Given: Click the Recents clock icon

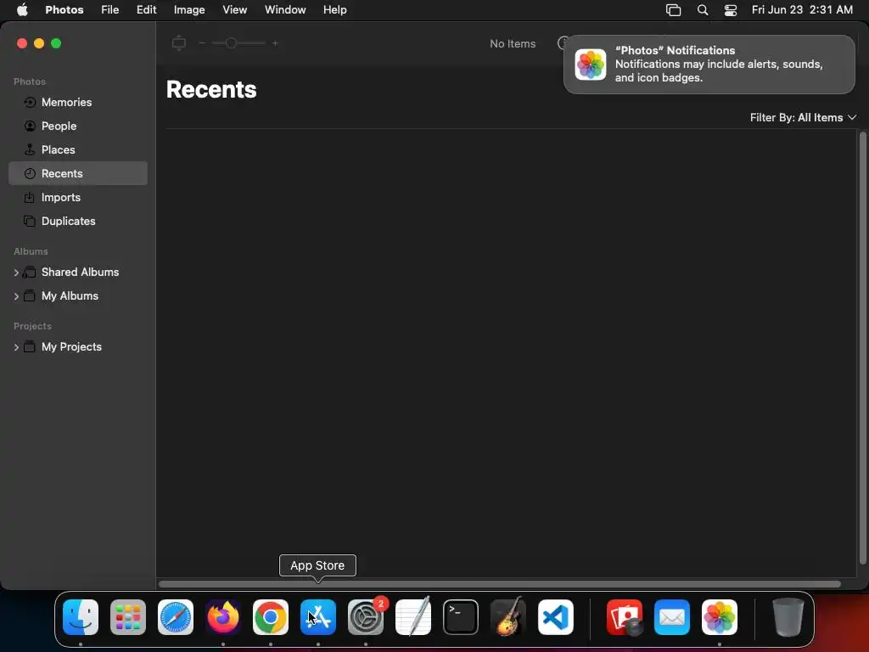Looking at the screenshot, I should [x=30, y=173].
